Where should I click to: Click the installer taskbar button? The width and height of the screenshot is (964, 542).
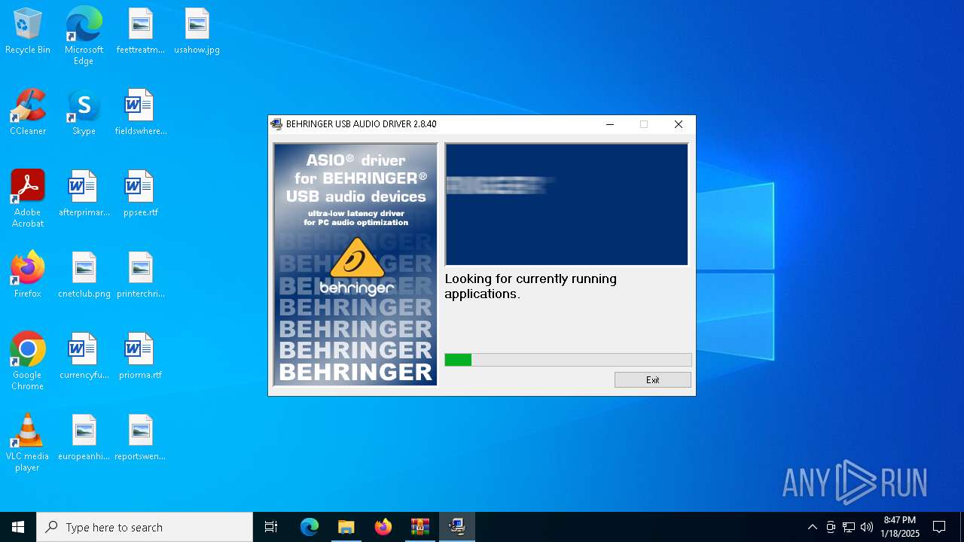tap(457, 527)
